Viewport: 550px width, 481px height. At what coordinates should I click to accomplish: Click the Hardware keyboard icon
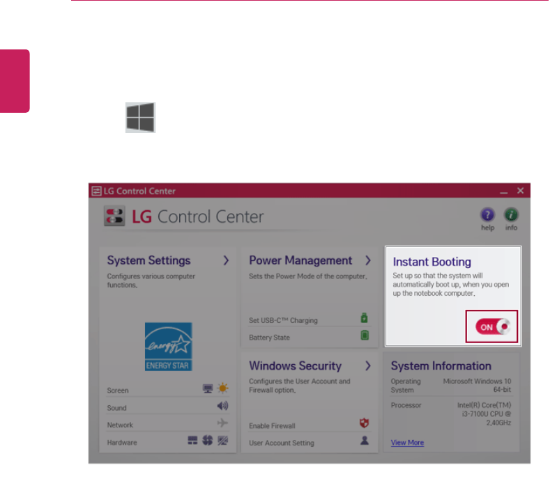[x=192, y=441]
